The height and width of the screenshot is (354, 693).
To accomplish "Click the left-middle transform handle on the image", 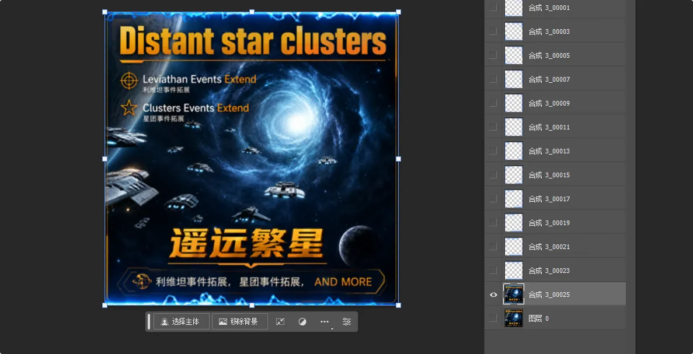I will point(105,159).
